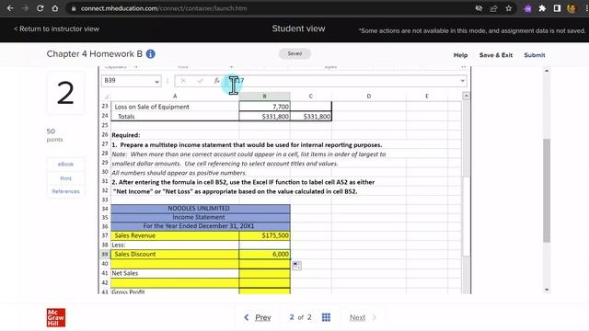Open the Name Box dropdown showing B39

(x=156, y=82)
